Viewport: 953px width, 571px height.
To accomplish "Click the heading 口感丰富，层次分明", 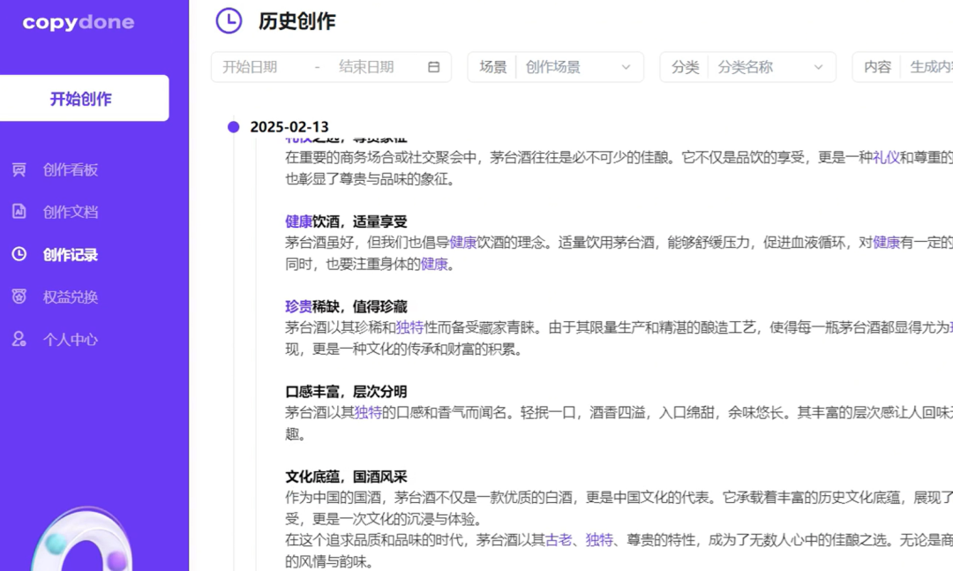I will pos(346,392).
